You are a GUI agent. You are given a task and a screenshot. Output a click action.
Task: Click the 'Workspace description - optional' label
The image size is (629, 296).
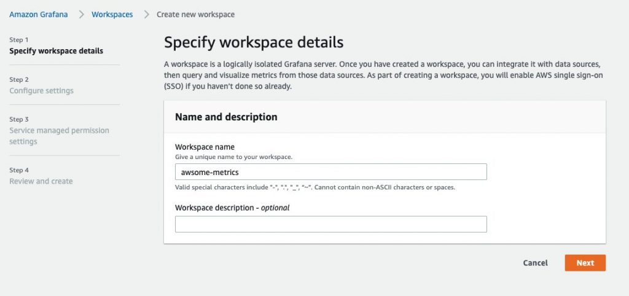tap(232, 208)
